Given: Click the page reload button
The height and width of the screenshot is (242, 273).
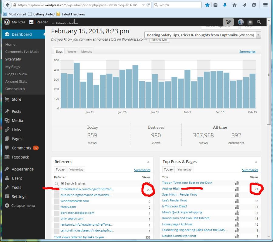Looking at the screenshot, I should [x=148, y=5].
